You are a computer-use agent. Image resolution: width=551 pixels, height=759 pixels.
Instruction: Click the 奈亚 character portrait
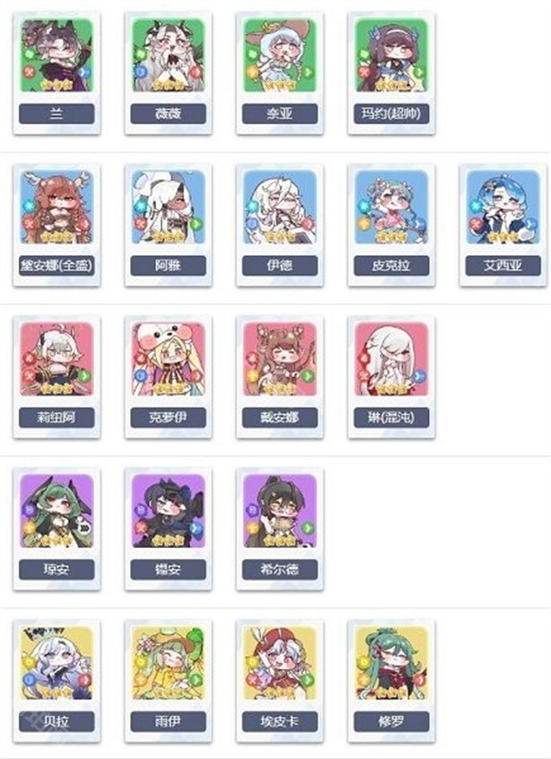[x=280, y=55]
